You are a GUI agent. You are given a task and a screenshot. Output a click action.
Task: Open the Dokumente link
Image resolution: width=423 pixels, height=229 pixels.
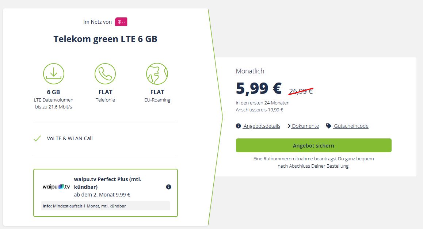click(x=305, y=126)
